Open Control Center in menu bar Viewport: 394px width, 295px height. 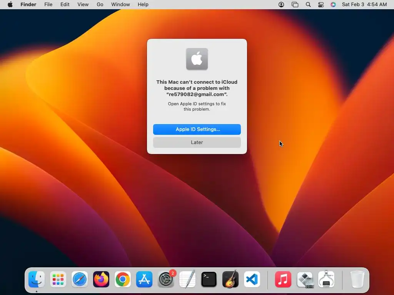(x=321, y=5)
